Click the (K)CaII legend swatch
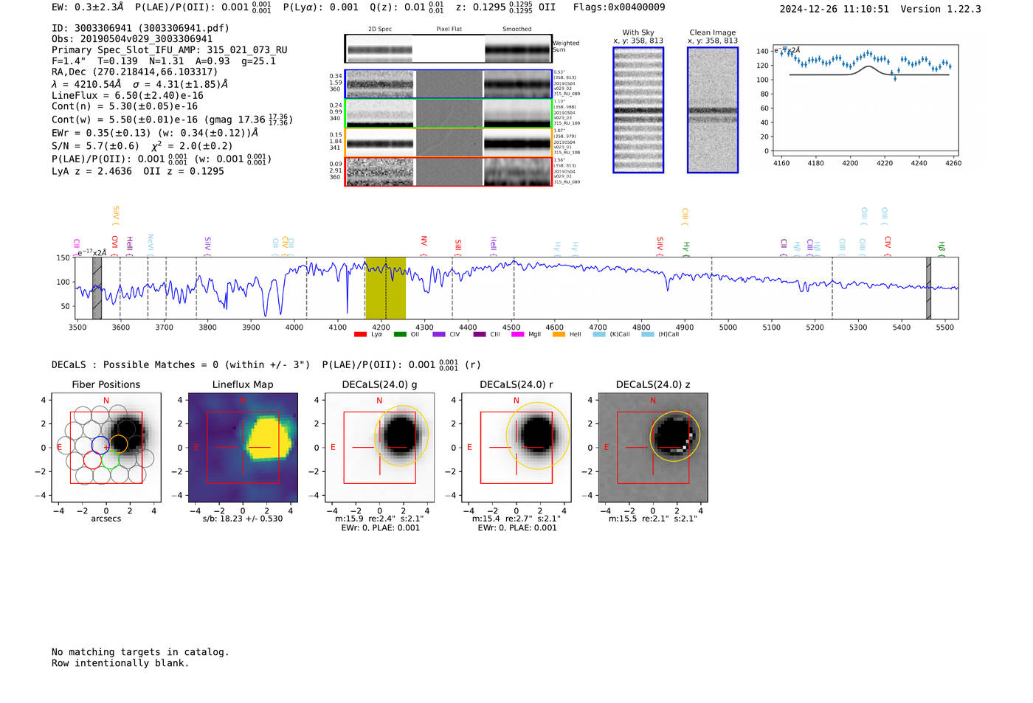The height and width of the screenshot is (703, 1033). 598,334
